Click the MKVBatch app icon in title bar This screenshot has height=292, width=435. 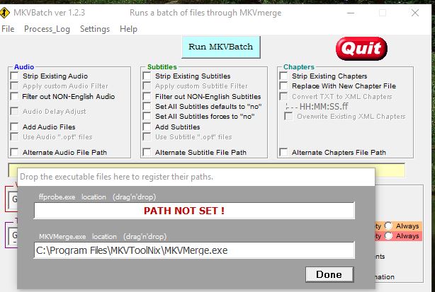[x=4, y=13]
